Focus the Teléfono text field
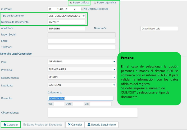Screen dimensions: 187x130 click(x=81, y=47)
